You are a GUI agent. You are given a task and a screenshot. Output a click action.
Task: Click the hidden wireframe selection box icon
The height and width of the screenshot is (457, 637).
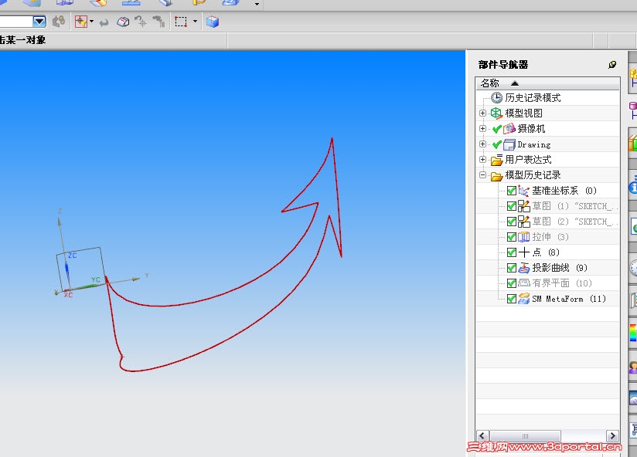pos(123,22)
